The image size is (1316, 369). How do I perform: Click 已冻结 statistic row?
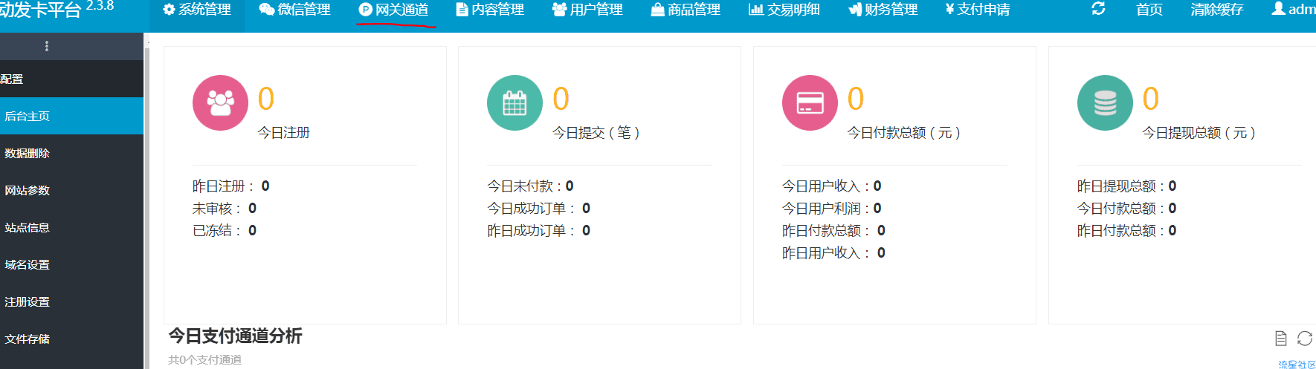point(225,230)
